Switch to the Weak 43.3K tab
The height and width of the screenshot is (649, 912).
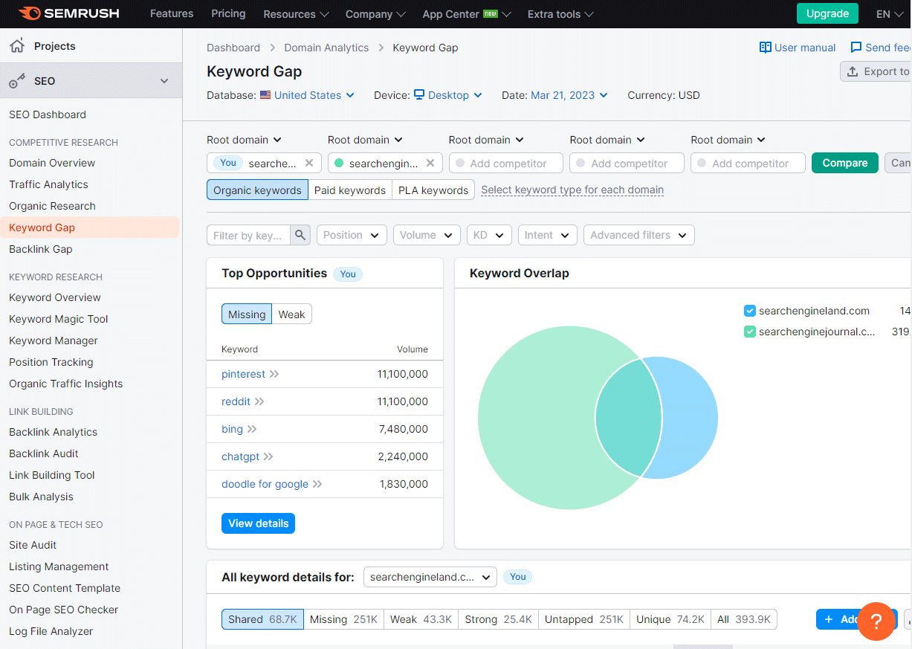(x=421, y=619)
